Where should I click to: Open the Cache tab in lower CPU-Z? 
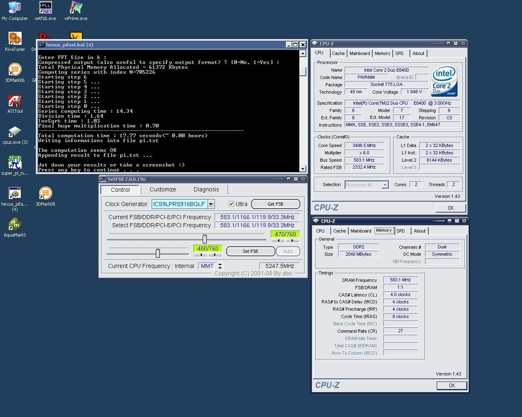pyautogui.click(x=339, y=231)
